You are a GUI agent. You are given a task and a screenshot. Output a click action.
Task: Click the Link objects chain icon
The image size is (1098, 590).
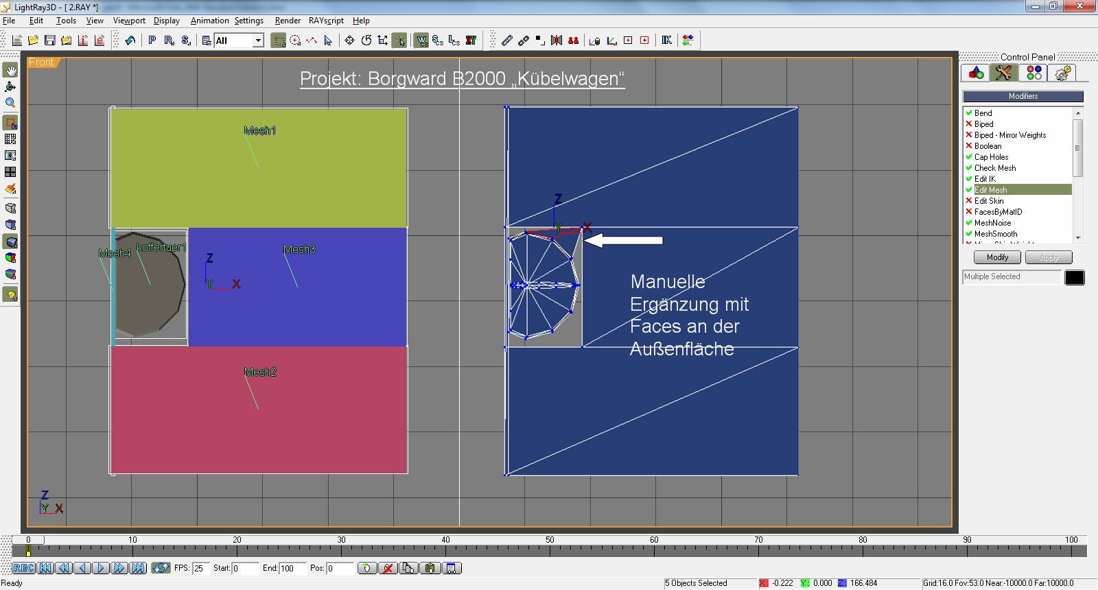click(506, 40)
